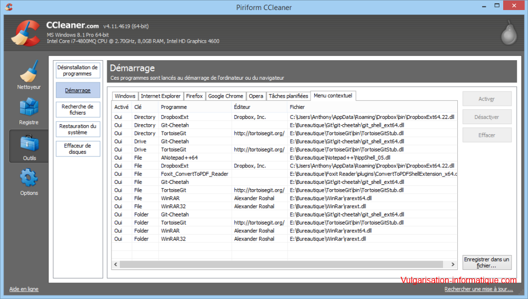Select the Folder TortoiseGit row
The height and width of the screenshot is (299, 528).
pos(284,222)
